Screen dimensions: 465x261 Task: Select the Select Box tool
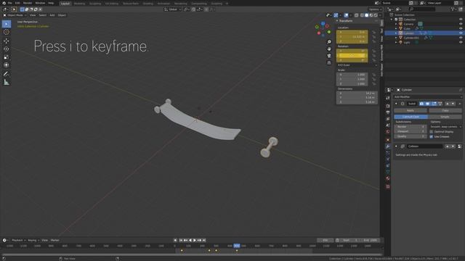7,24
